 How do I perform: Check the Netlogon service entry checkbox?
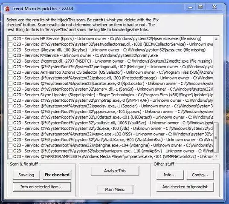(x=10, y=67)
